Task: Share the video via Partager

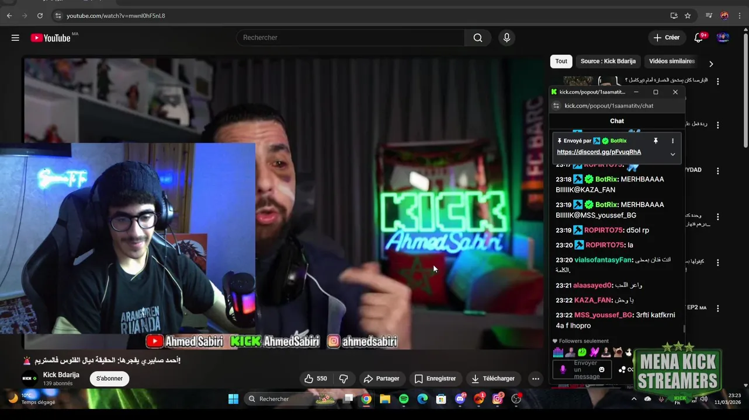Action: [382, 379]
